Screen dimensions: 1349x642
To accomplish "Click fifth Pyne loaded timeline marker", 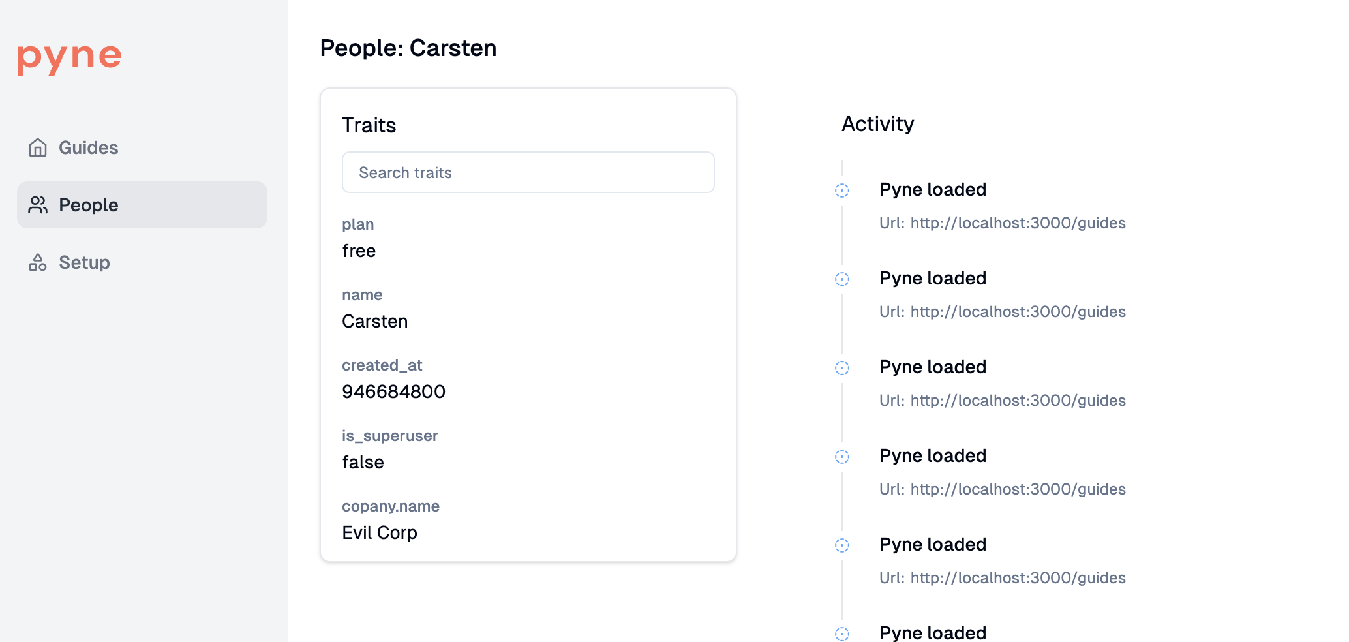I will (x=842, y=545).
